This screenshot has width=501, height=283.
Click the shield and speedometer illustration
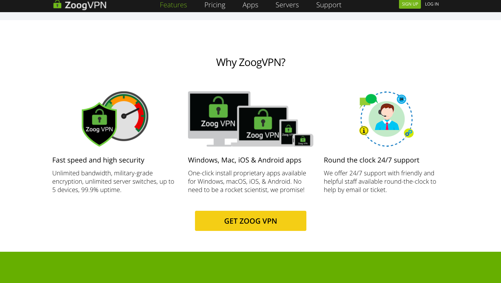click(115, 119)
